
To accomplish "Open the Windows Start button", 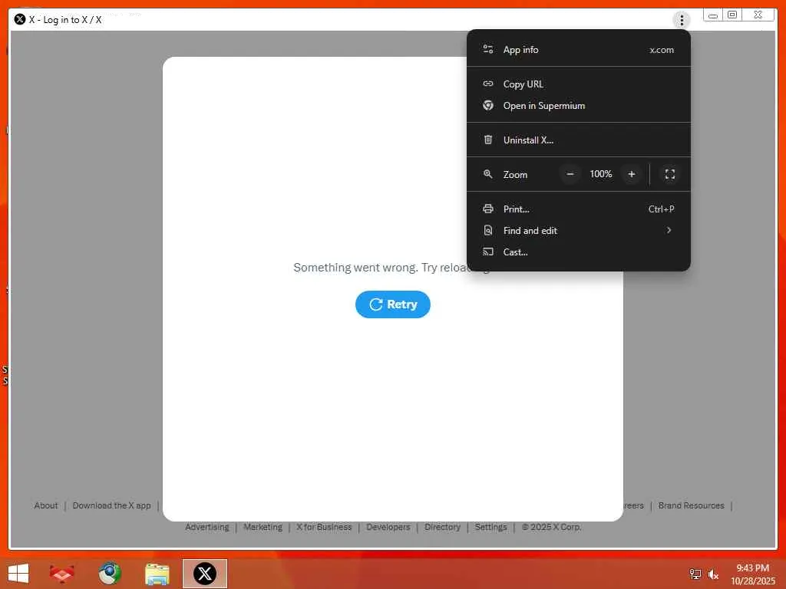I will point(18,574).
